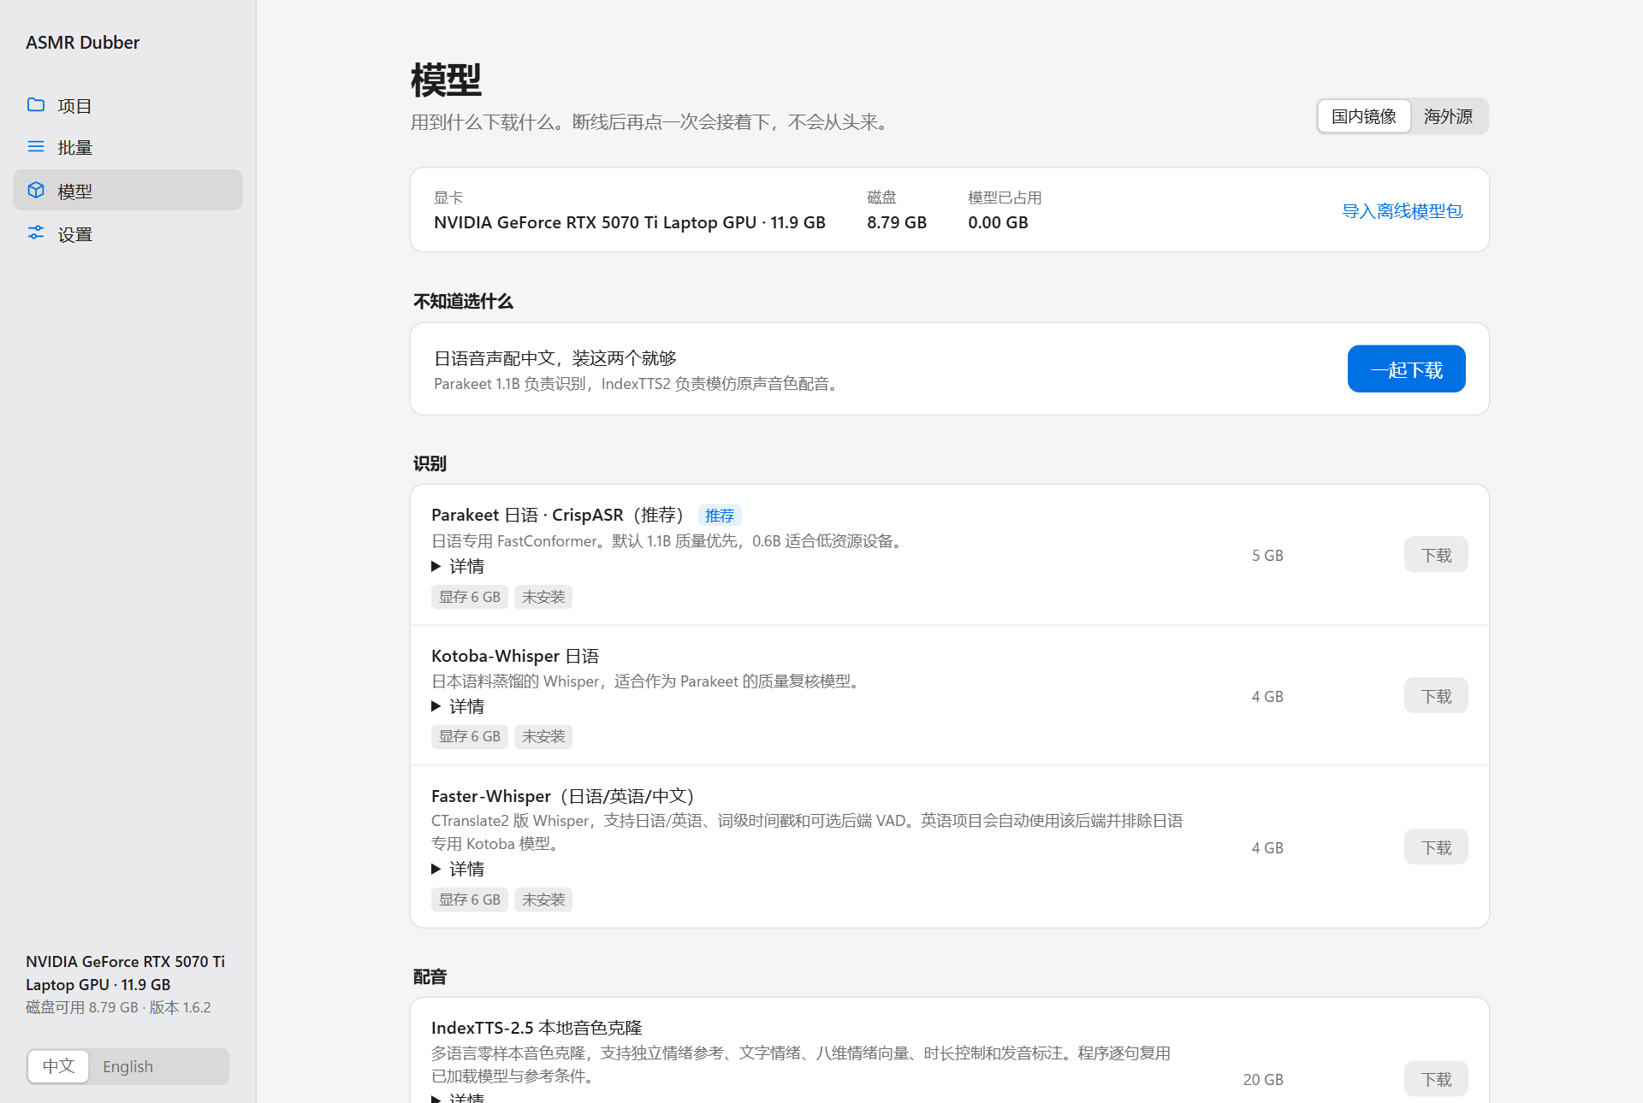Expand 详情 under Parakeet 日语 CrispASR
Screen dimensions: 1643x1103
tap(458, 566)
